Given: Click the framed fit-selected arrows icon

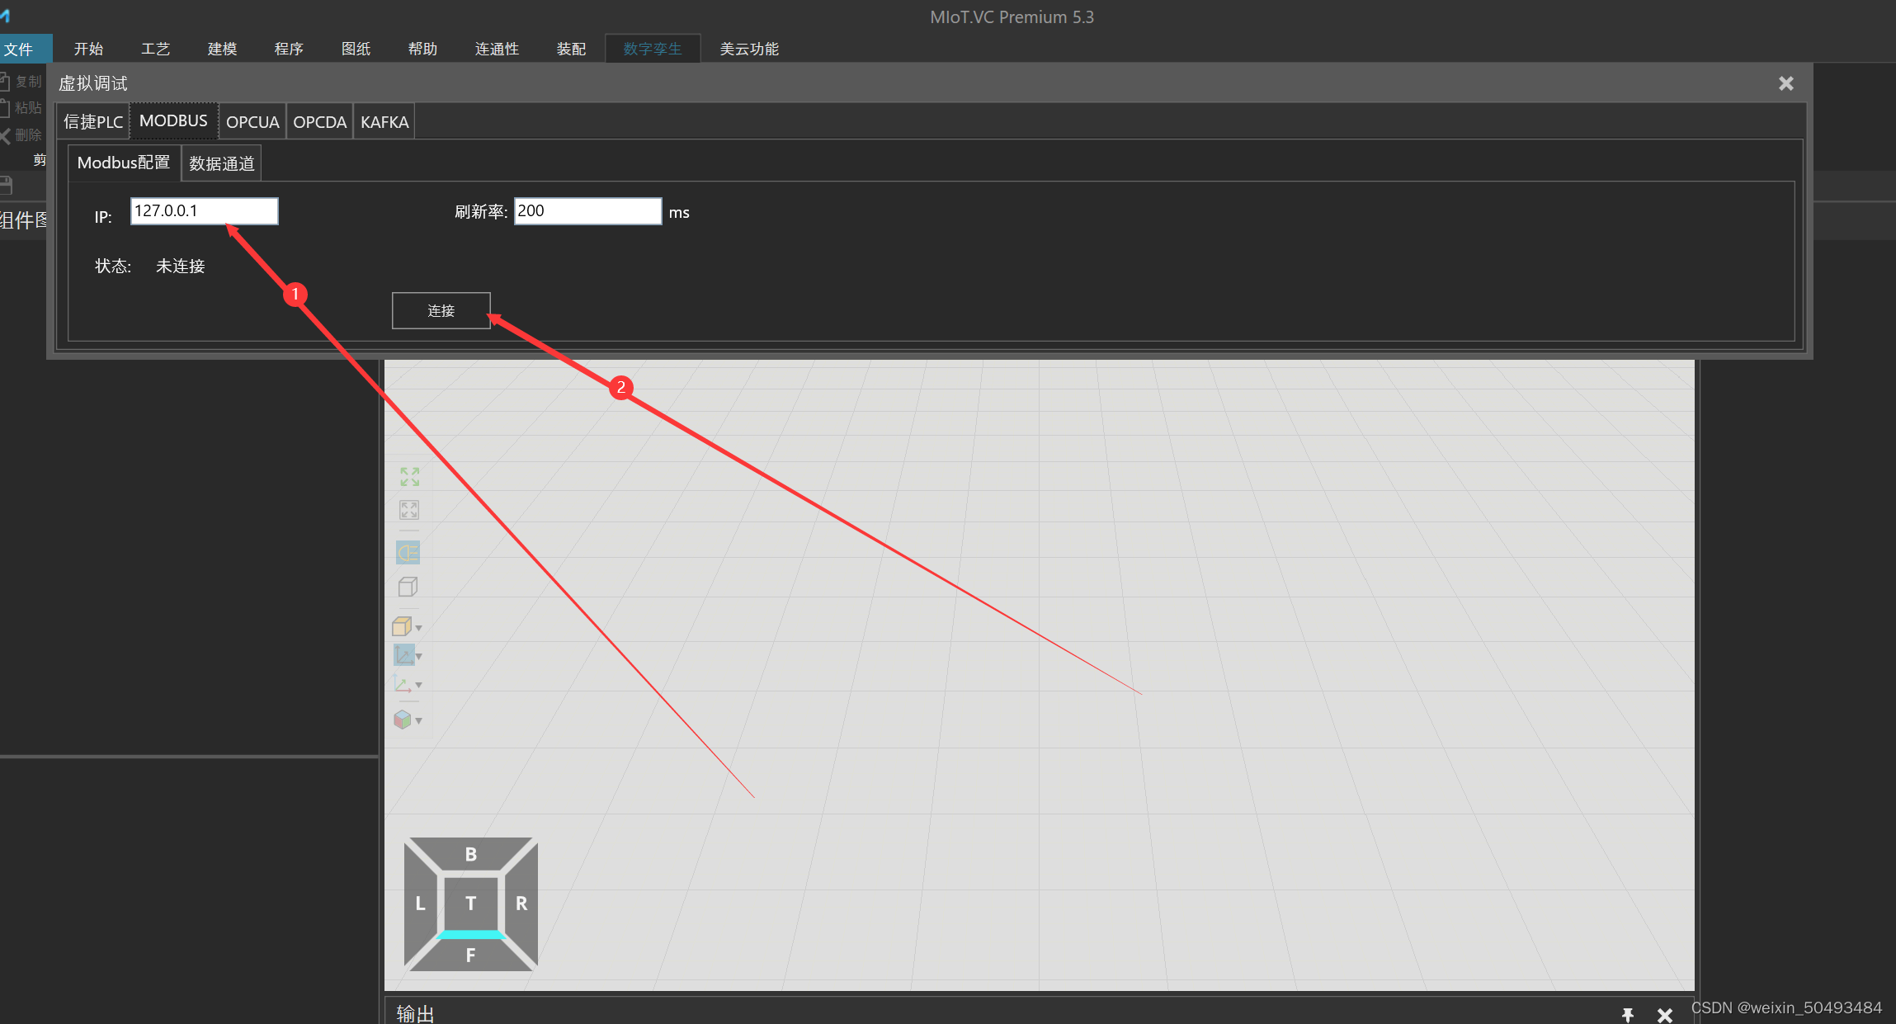Looking at the screenshot, I should click(409, 510).
